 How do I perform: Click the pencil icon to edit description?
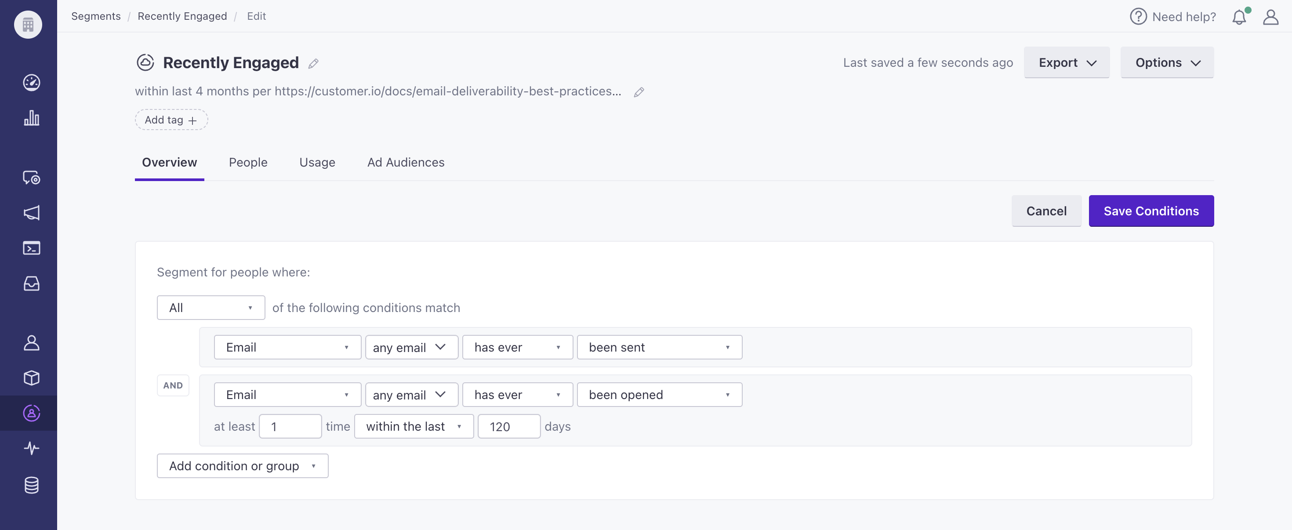point(639,92)
